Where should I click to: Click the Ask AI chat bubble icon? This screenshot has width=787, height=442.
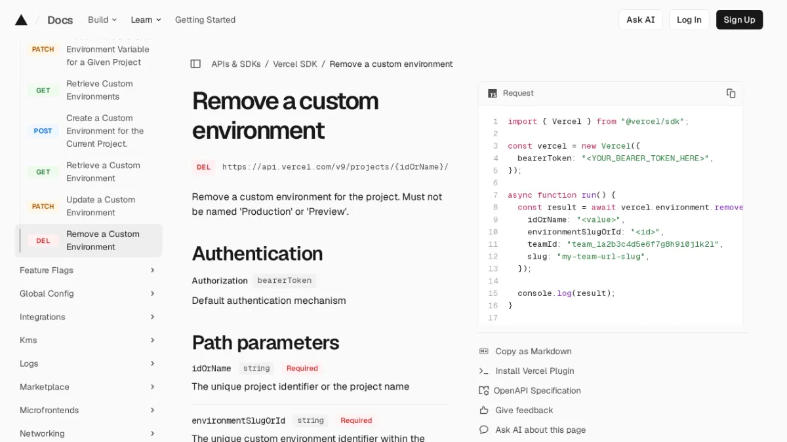[484, 430]
